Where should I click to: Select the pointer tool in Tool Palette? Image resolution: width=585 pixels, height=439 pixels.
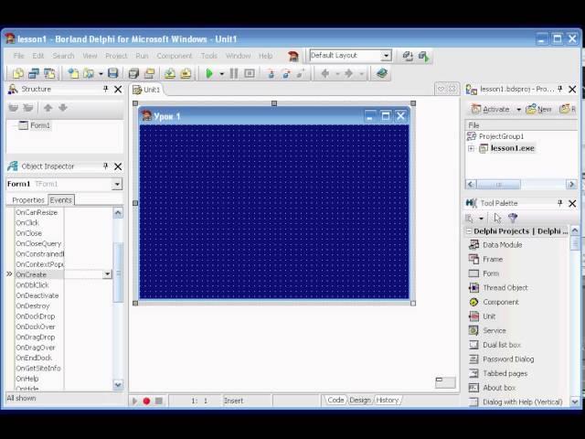[x=497, y=218]
